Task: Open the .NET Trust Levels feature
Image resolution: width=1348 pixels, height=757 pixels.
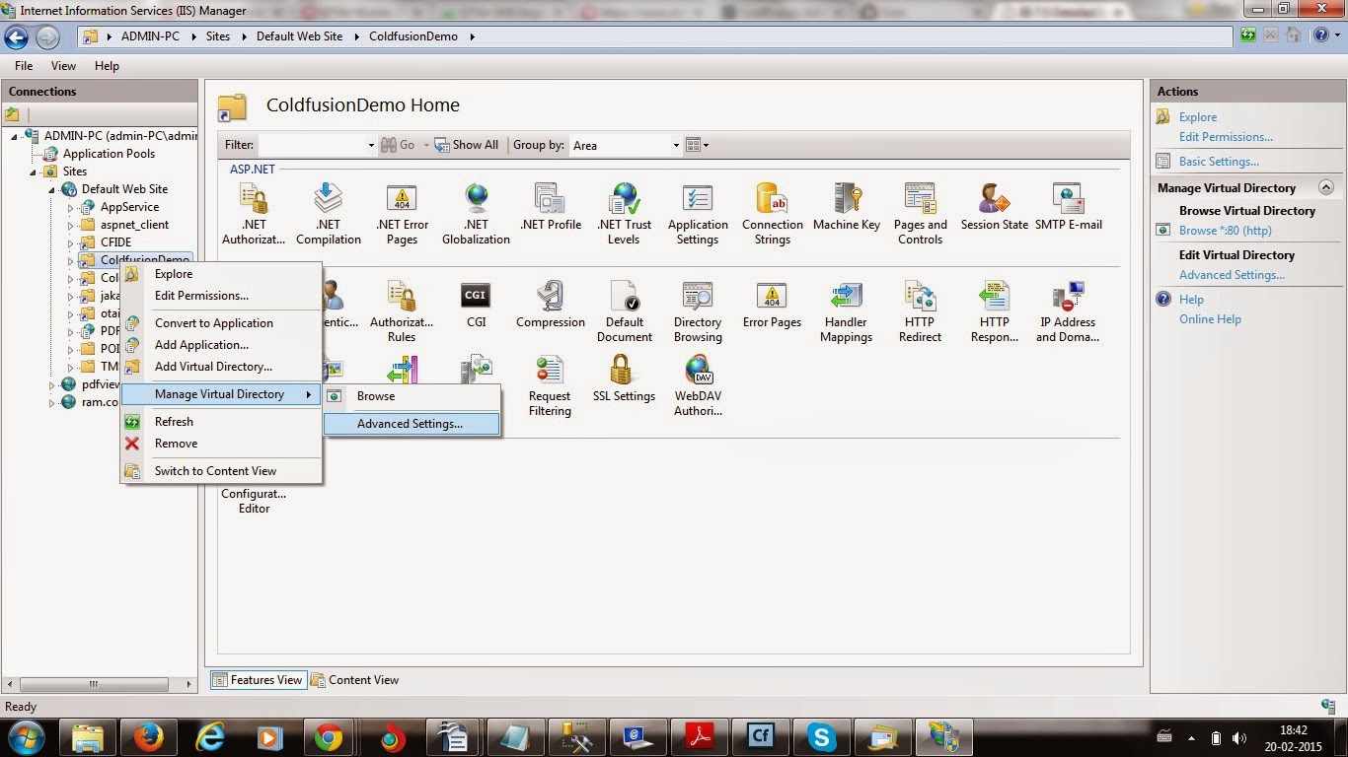Action: pos(624,213)
